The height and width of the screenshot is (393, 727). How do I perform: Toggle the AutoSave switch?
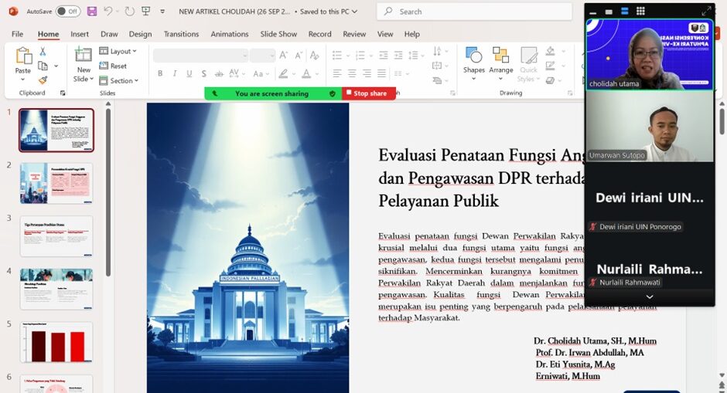pyautogui.click(x=67, y=12)
